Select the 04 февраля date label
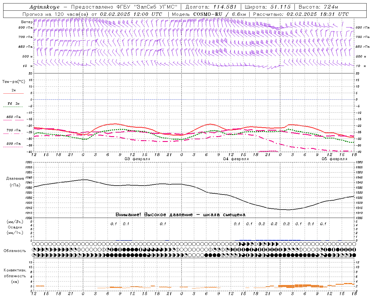Screen dimensions: 371x296 (x=236, y=159)
